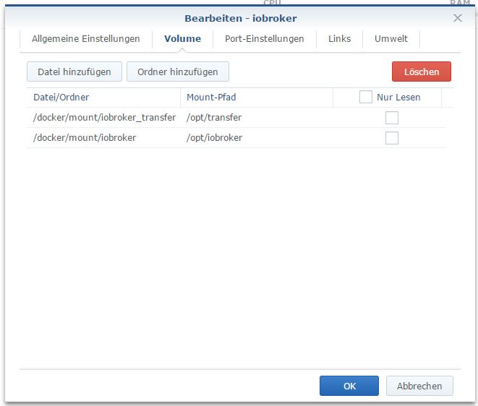Enable read-only for /opt/transfer row
The image size is (478, 406).
tap(392, 118)
